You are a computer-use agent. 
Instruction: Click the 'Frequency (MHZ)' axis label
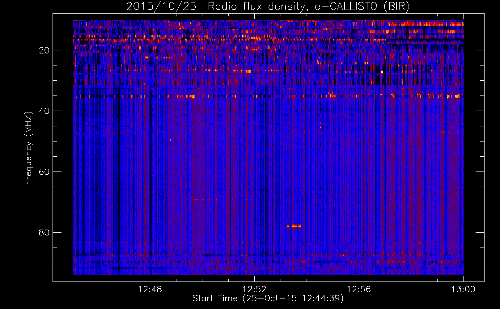pos(28,148)
